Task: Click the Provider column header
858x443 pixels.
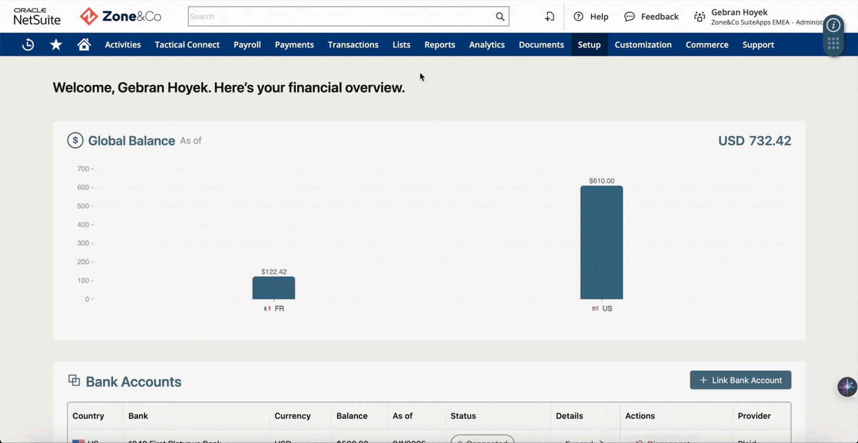Action: click(754, 416)
